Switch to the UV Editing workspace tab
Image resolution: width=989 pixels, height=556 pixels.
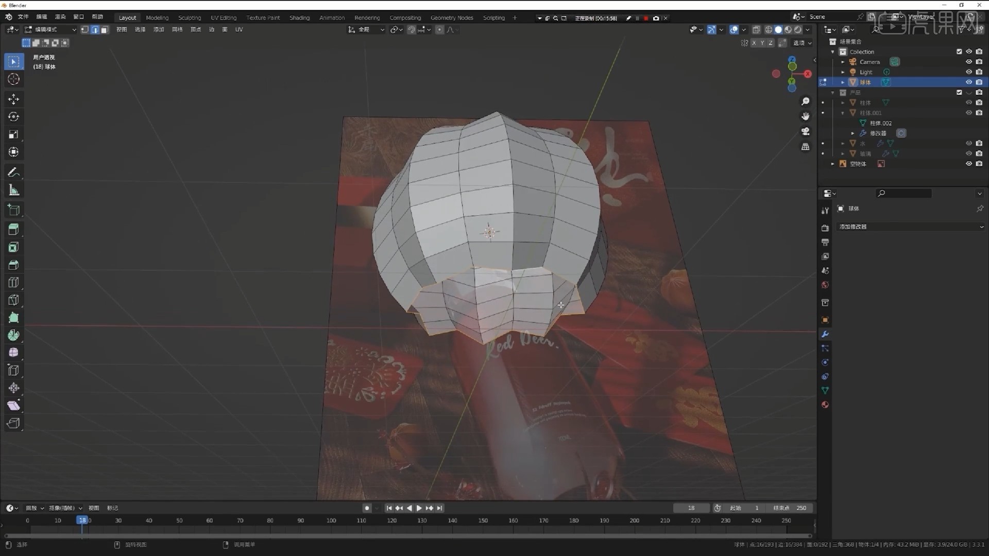(224, 18)
